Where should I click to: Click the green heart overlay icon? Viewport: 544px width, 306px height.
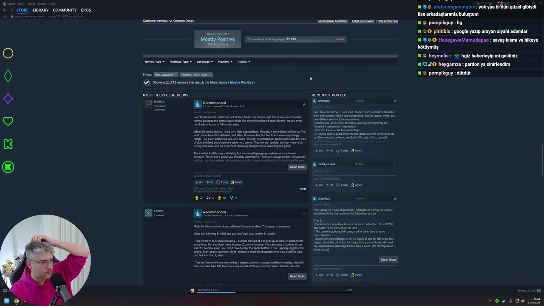[x=8, y=121]
